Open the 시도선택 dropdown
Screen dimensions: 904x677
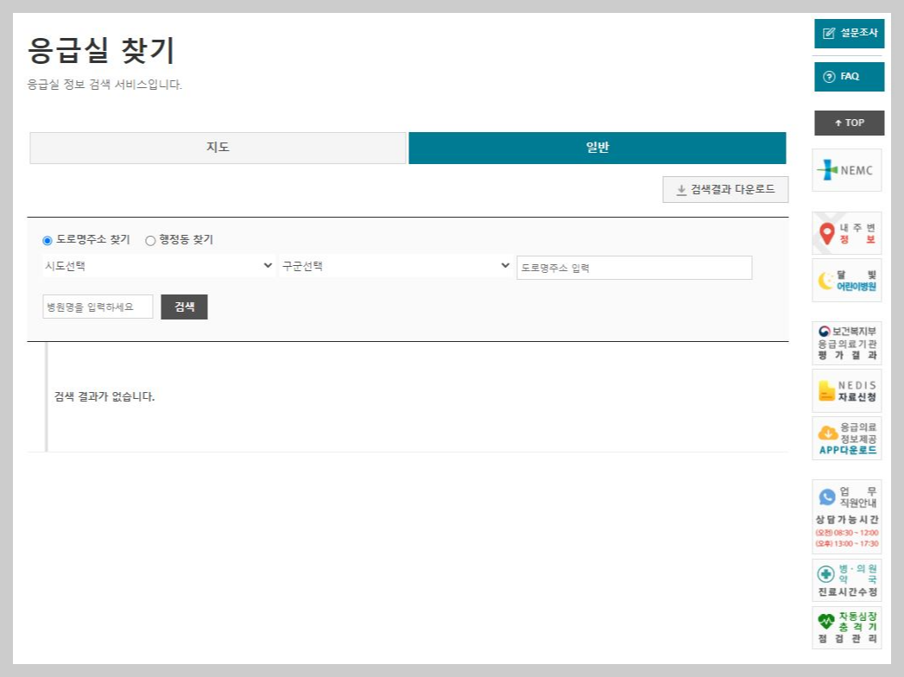click(158, 266)
